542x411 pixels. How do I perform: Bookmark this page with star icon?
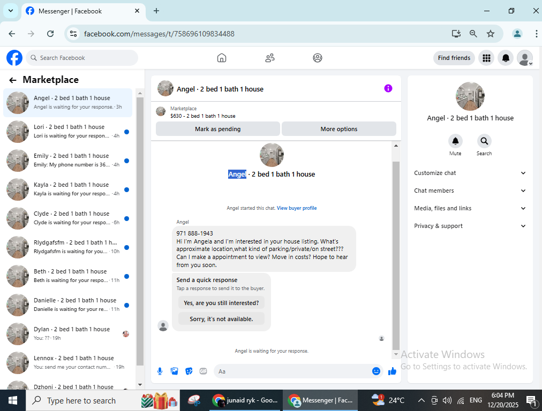490,34
